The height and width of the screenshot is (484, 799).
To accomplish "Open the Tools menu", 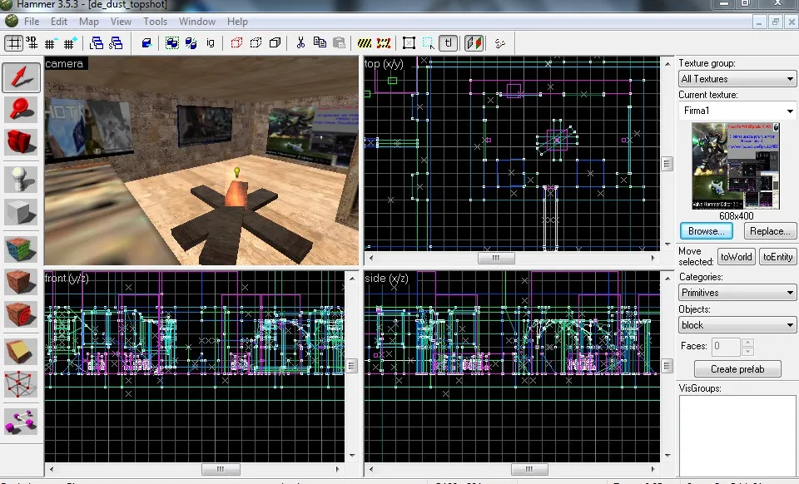I will pyautogui.click(x=155, y=22).
